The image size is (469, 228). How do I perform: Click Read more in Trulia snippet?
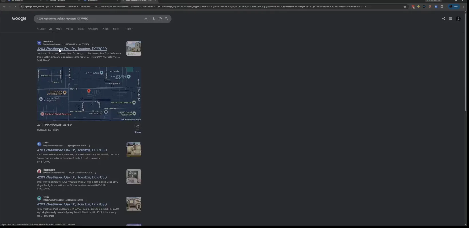point(49,216)
